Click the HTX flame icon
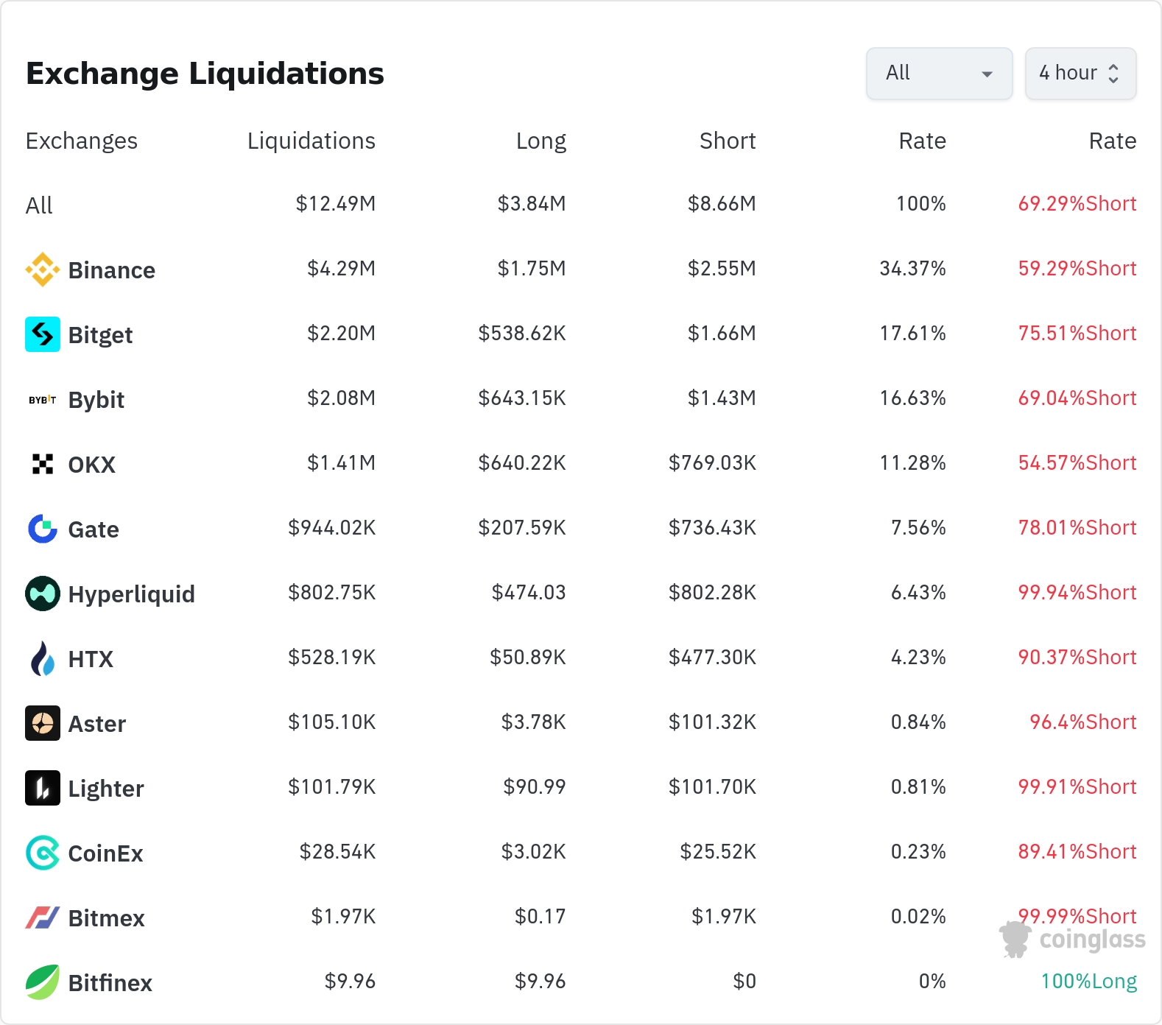Image resolution: width=1162 pixels, height=1025 pixels. 43,658
